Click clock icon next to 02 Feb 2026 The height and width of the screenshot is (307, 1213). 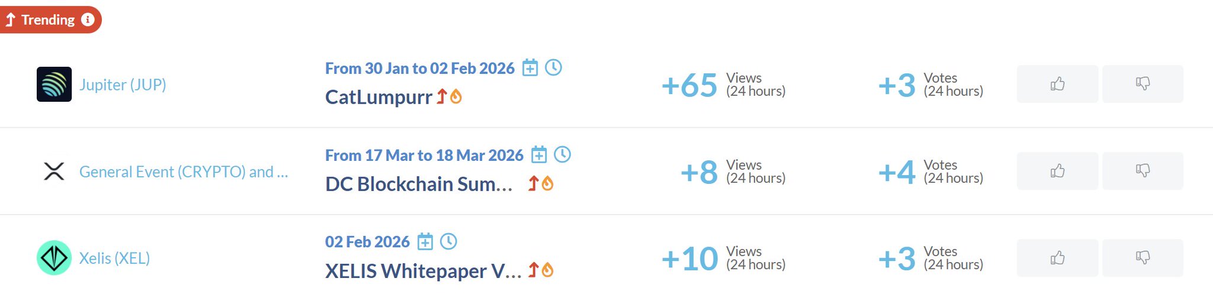[x=448, y=241]
